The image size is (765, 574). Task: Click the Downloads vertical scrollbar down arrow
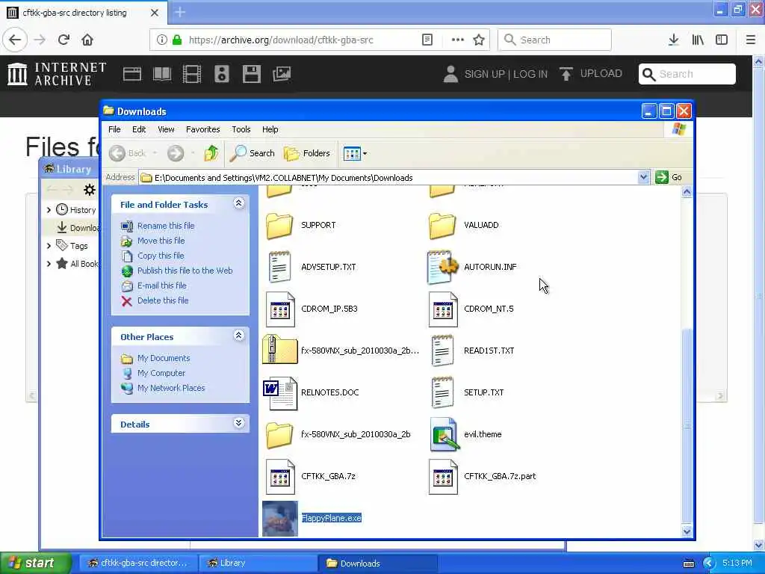point(687,531)
